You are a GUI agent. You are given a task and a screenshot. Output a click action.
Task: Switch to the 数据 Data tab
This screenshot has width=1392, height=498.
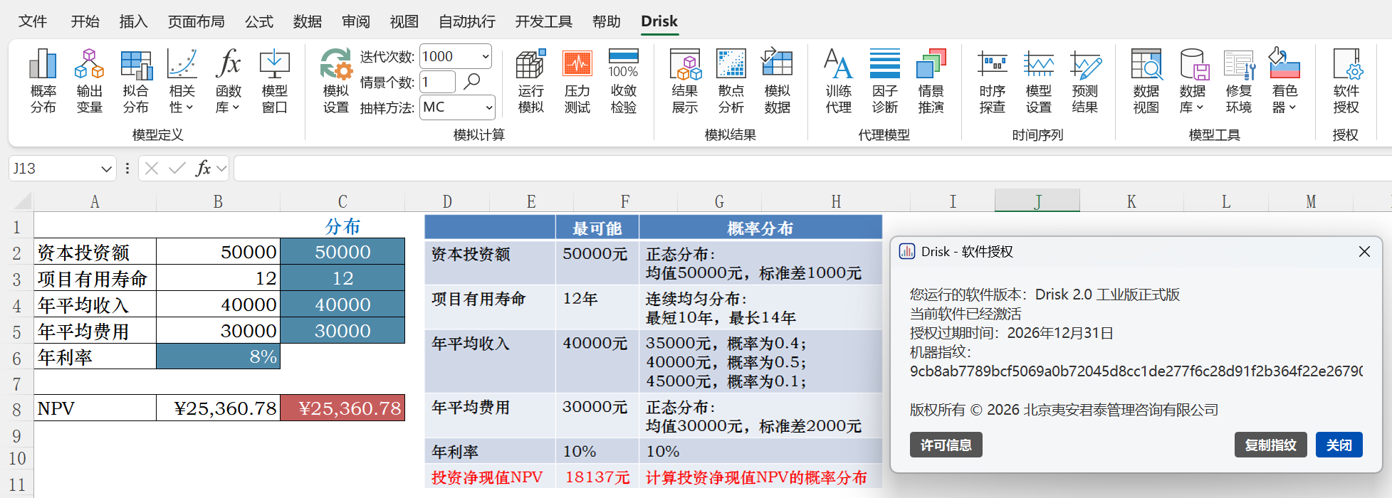pos(308,21)
